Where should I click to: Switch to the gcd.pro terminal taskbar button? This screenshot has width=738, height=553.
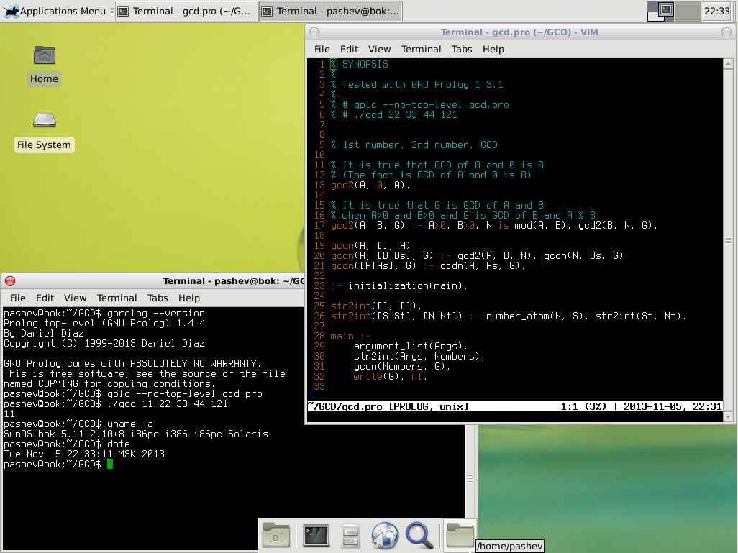click(x=186, y=11)
